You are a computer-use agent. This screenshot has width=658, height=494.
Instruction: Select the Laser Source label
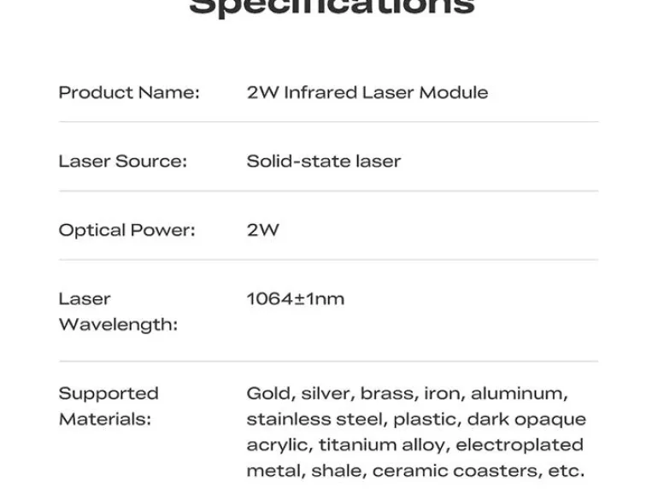(122, 162)
